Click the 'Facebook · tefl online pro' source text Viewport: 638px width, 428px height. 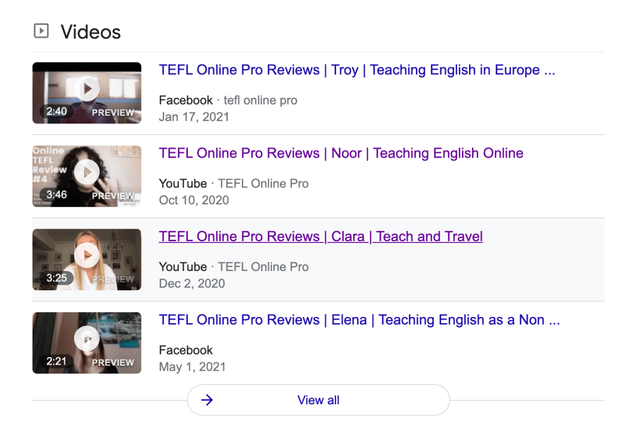[228, 100]
